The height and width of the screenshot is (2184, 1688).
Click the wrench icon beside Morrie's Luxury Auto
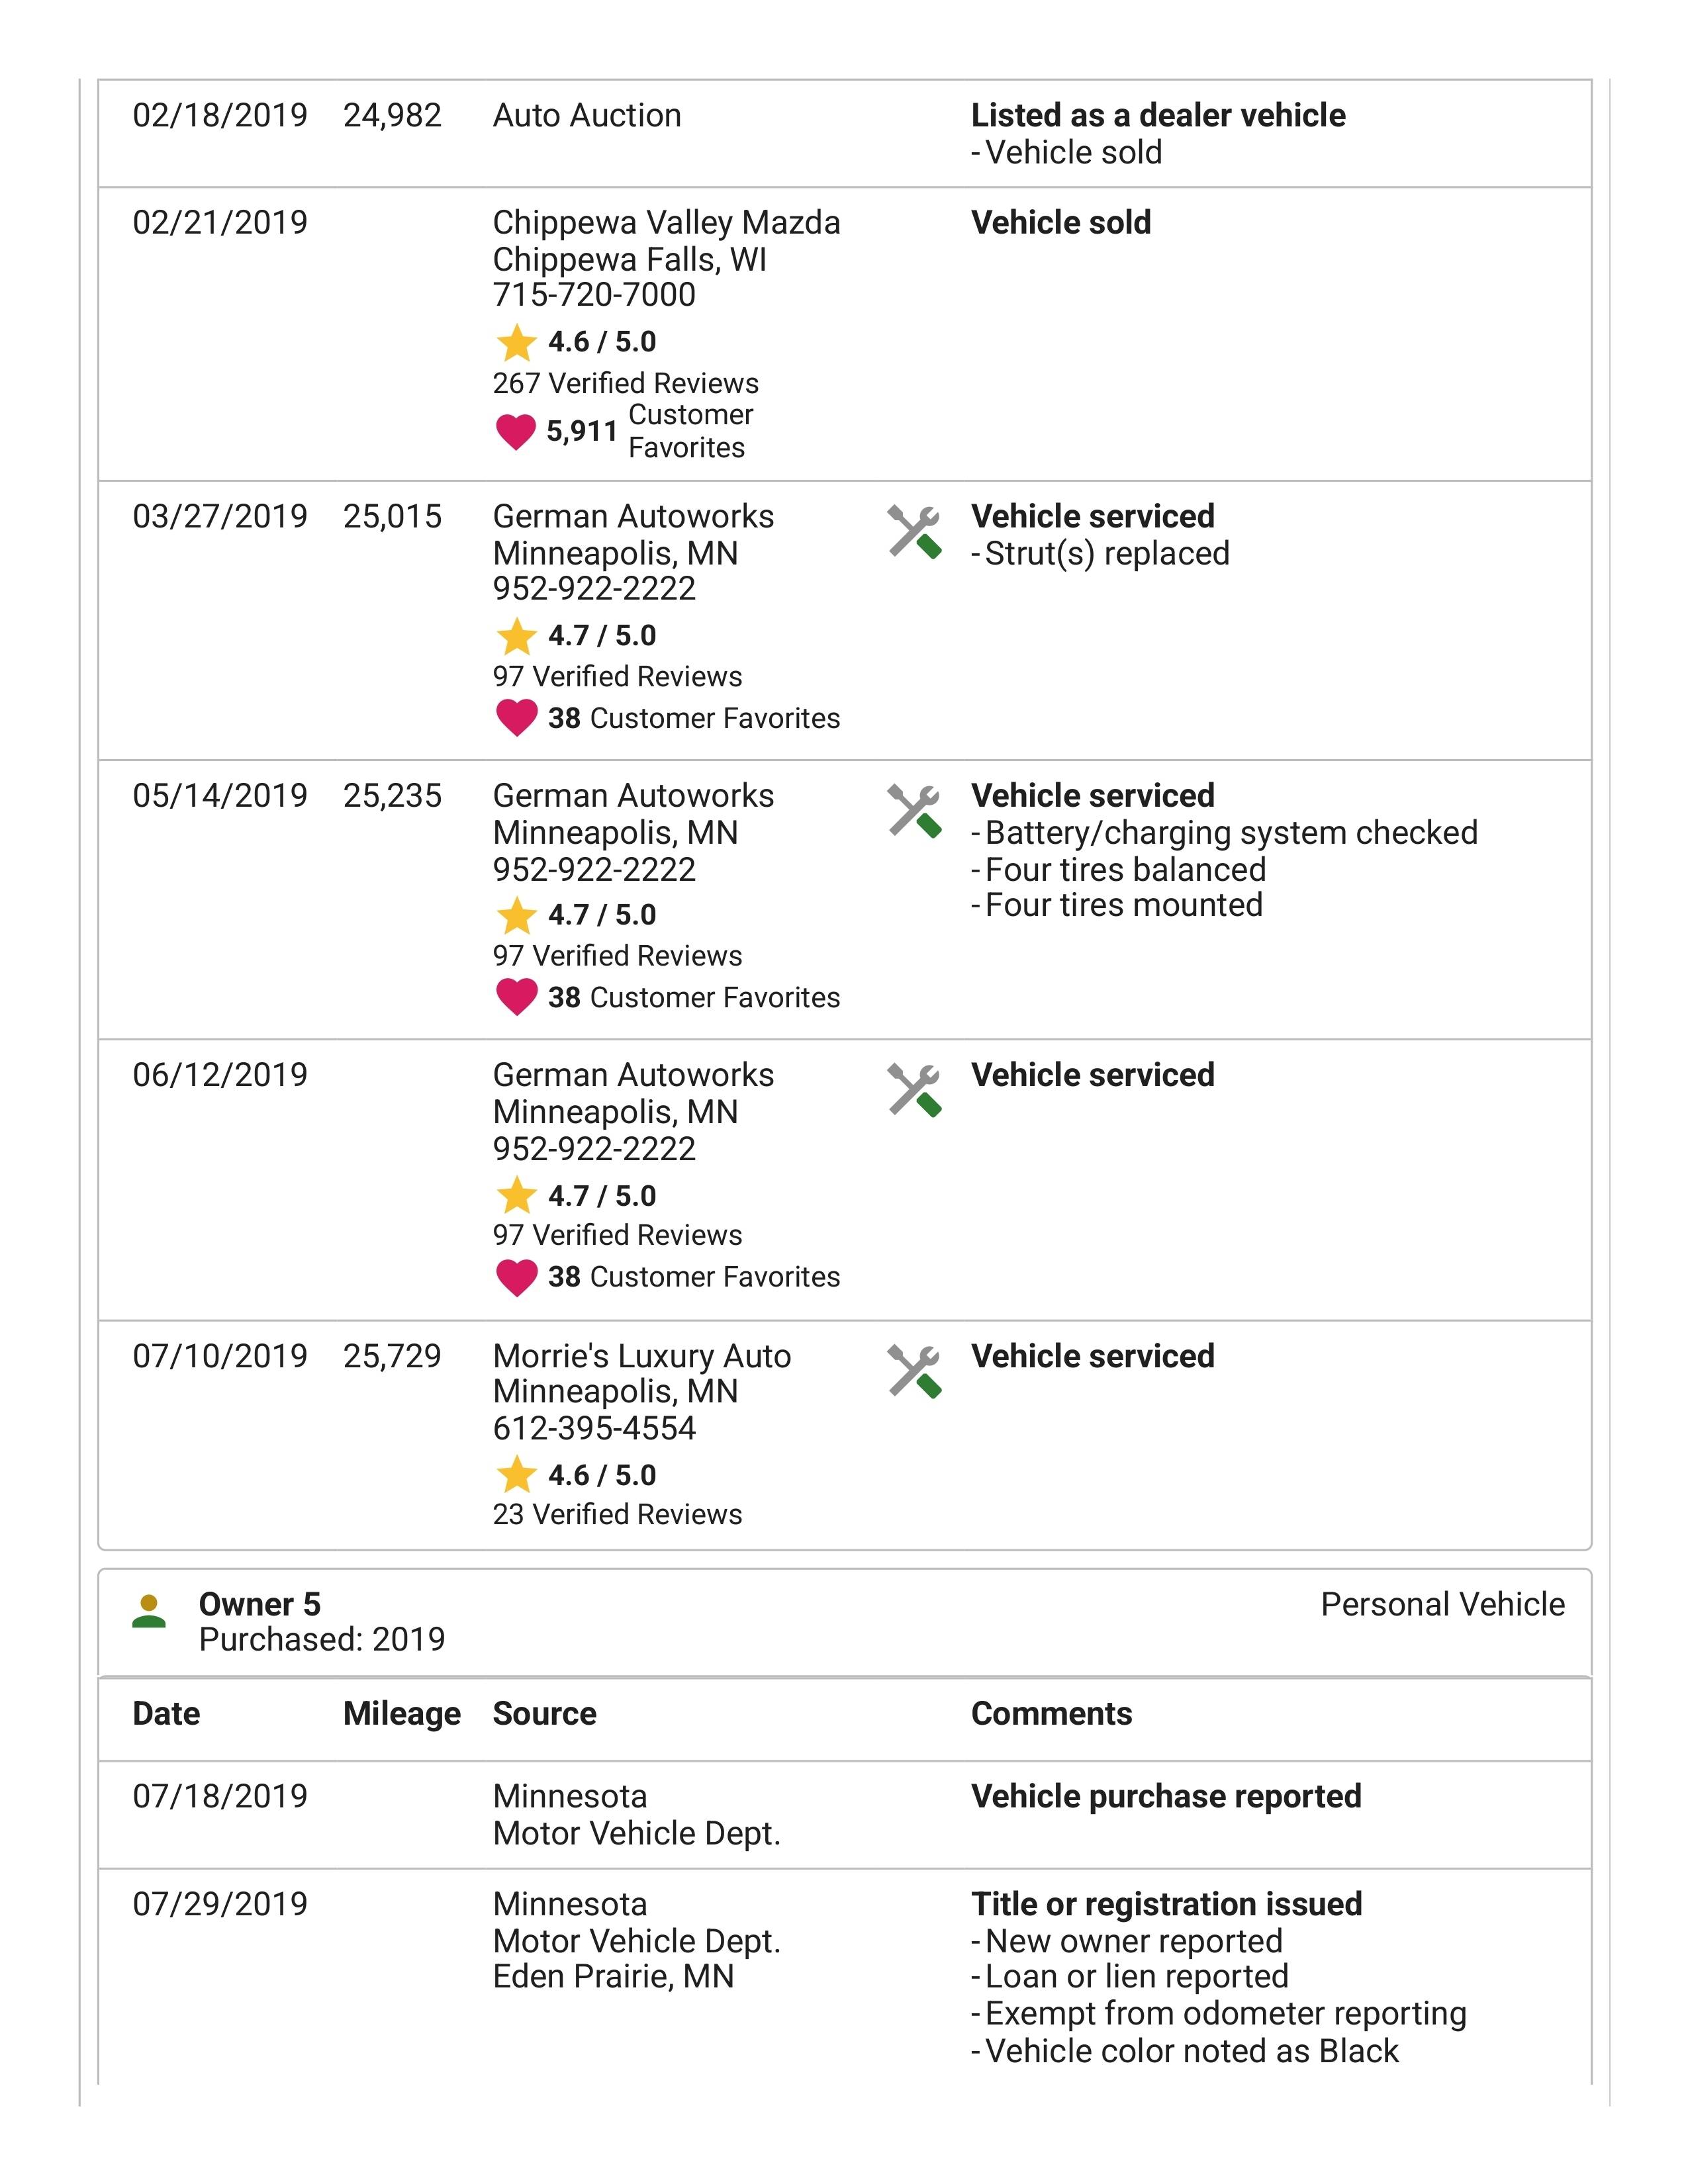914,1370
